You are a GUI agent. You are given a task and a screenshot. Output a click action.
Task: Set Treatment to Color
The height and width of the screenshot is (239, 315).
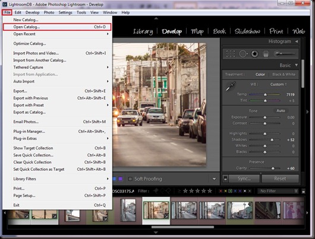(x=260, y=74)
